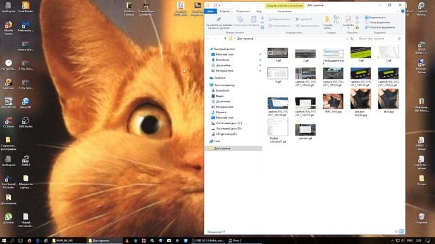The image size is (435, 244).
Task: Click the search field in Explorer
Action: pyautogui.click(x=379, y=39)
